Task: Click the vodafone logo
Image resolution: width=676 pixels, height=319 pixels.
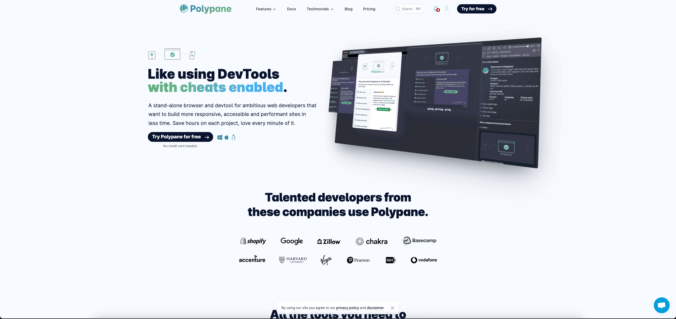Action: click(x=424, y=260)
